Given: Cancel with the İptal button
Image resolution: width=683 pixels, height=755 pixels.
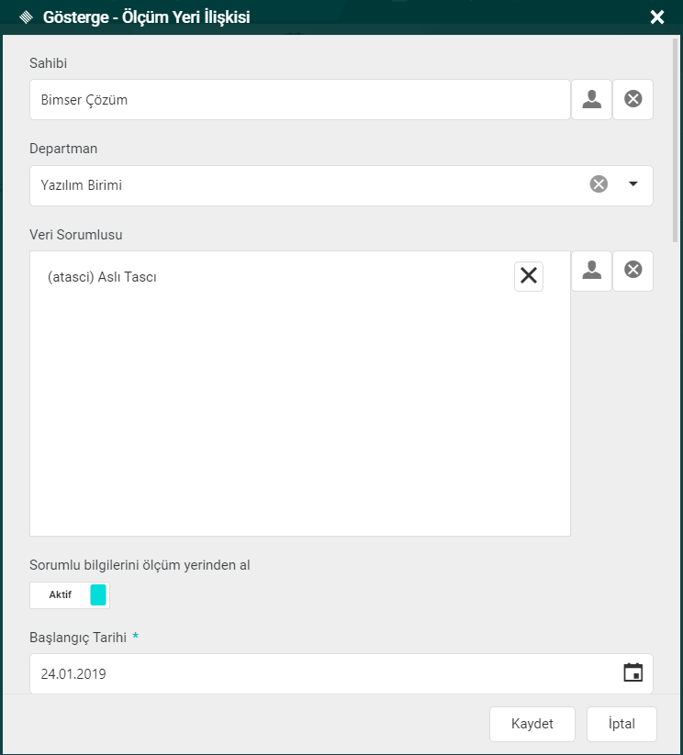Looking at the screenshot, I should coord(621,724).
